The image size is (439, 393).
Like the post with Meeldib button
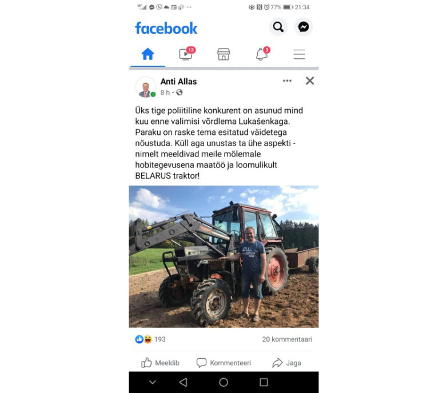(x=160, y=363)
